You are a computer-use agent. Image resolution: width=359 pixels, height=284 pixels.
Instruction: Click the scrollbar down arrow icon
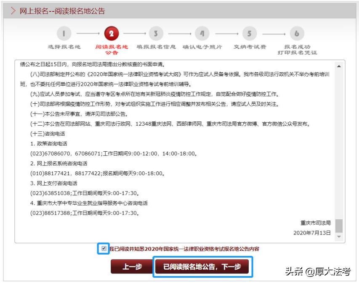coord(340,236)
